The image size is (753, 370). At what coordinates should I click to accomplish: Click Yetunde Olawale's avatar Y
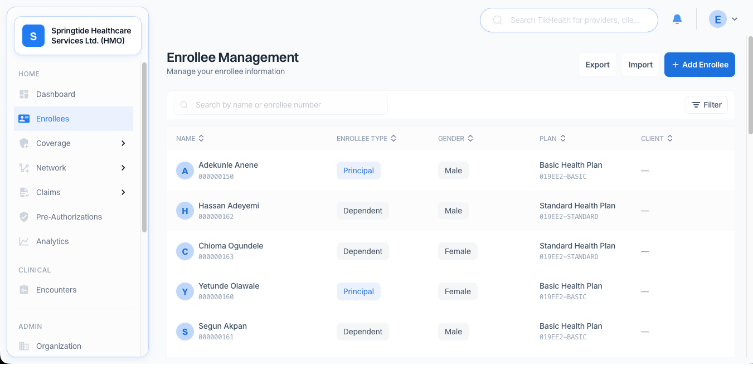[x=185, y=291]
